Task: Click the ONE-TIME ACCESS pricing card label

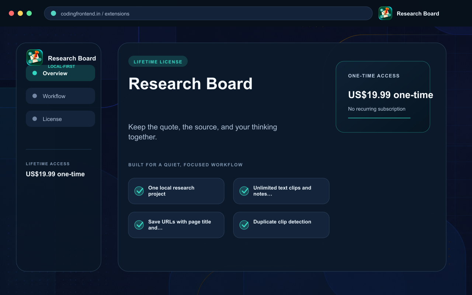Action: coord(374,76)
